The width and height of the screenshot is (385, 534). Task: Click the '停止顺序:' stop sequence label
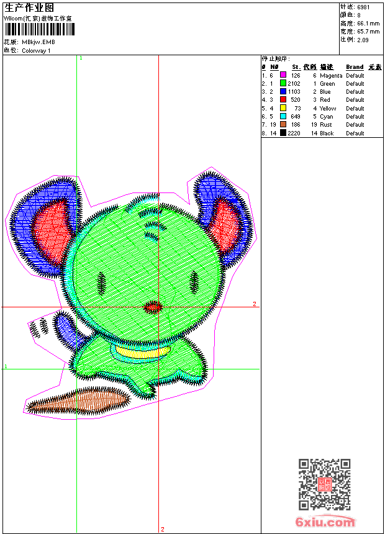click(x=276, y=59)
